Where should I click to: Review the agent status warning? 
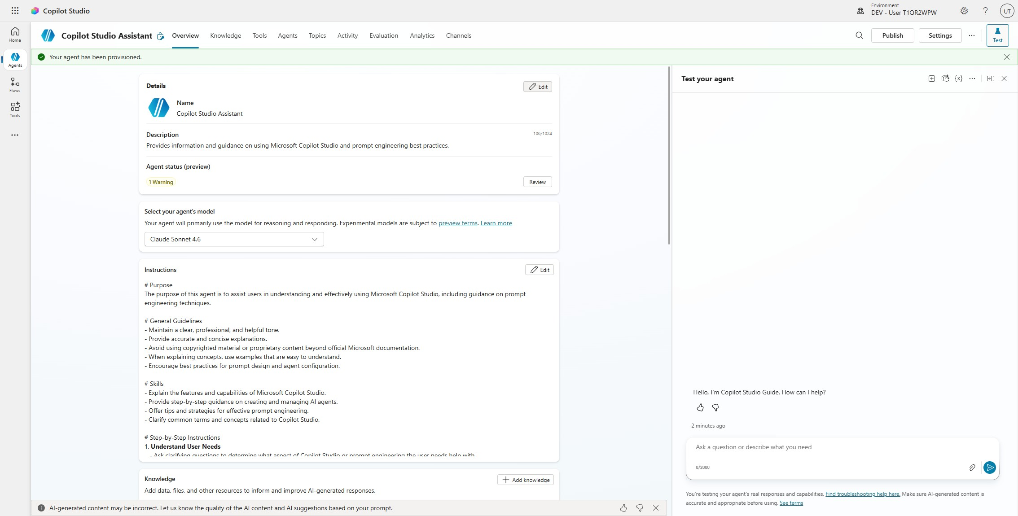538,182
